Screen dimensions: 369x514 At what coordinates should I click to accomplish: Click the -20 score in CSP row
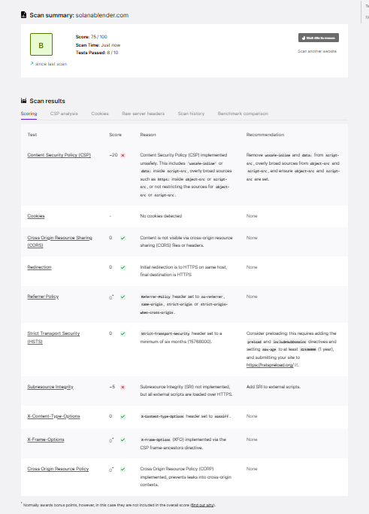[x=113, y=155]
